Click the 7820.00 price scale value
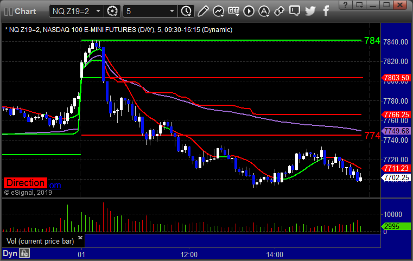 click(x=396, y=62)
